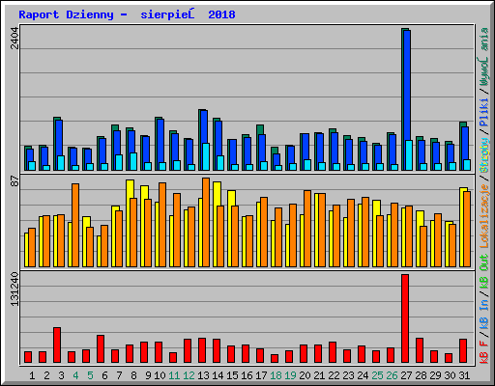Select day number 20 on the x-axis
The height and width of the screenshot is (386, 495).
coord(305,375)
